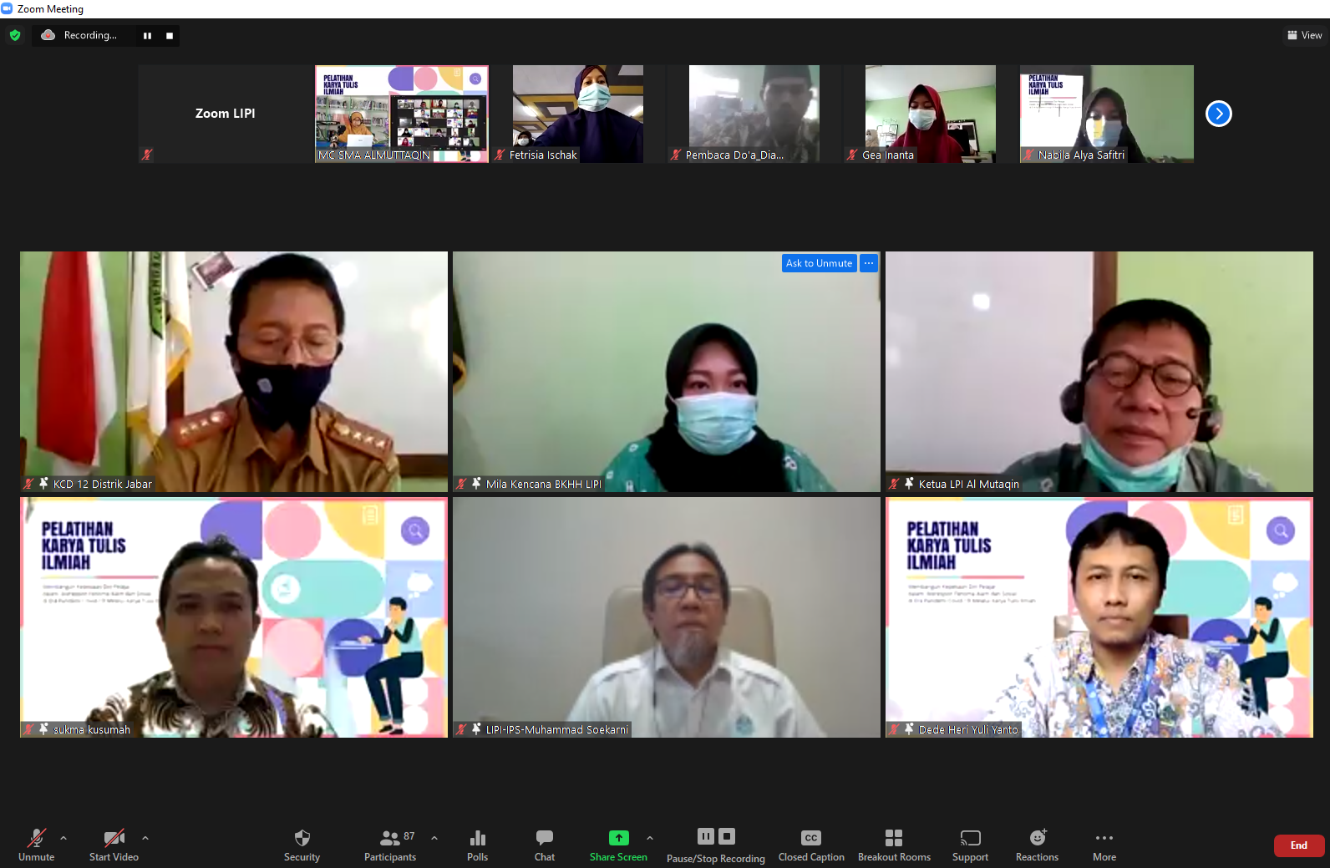Screen dimensions: 1330x868
Task: Show next page of participant thumbnails
Action: tap(1218, 114)
